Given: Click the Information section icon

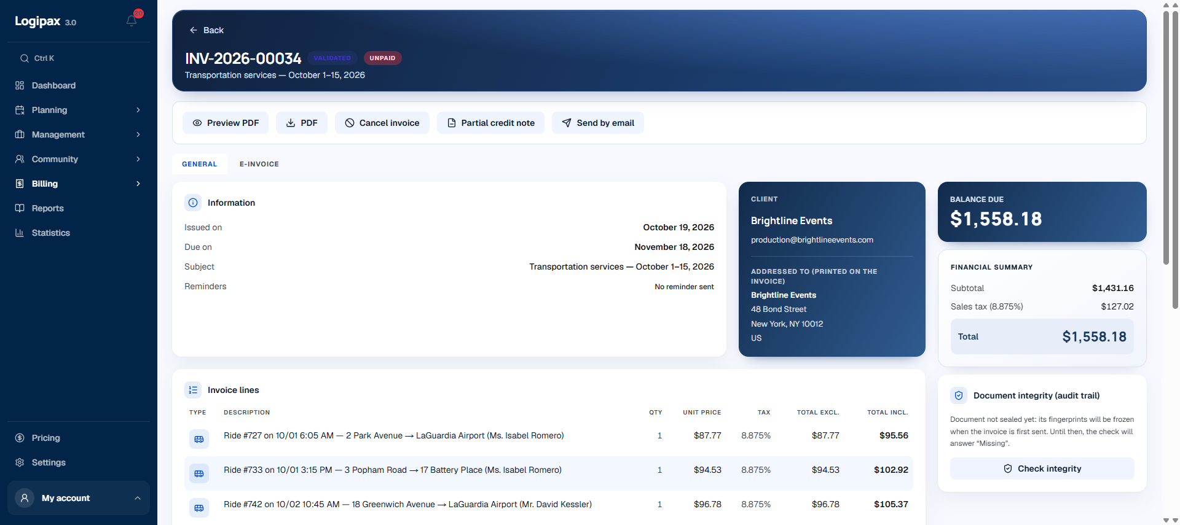Looking at the screenshot, I should [x=193, y=203].
